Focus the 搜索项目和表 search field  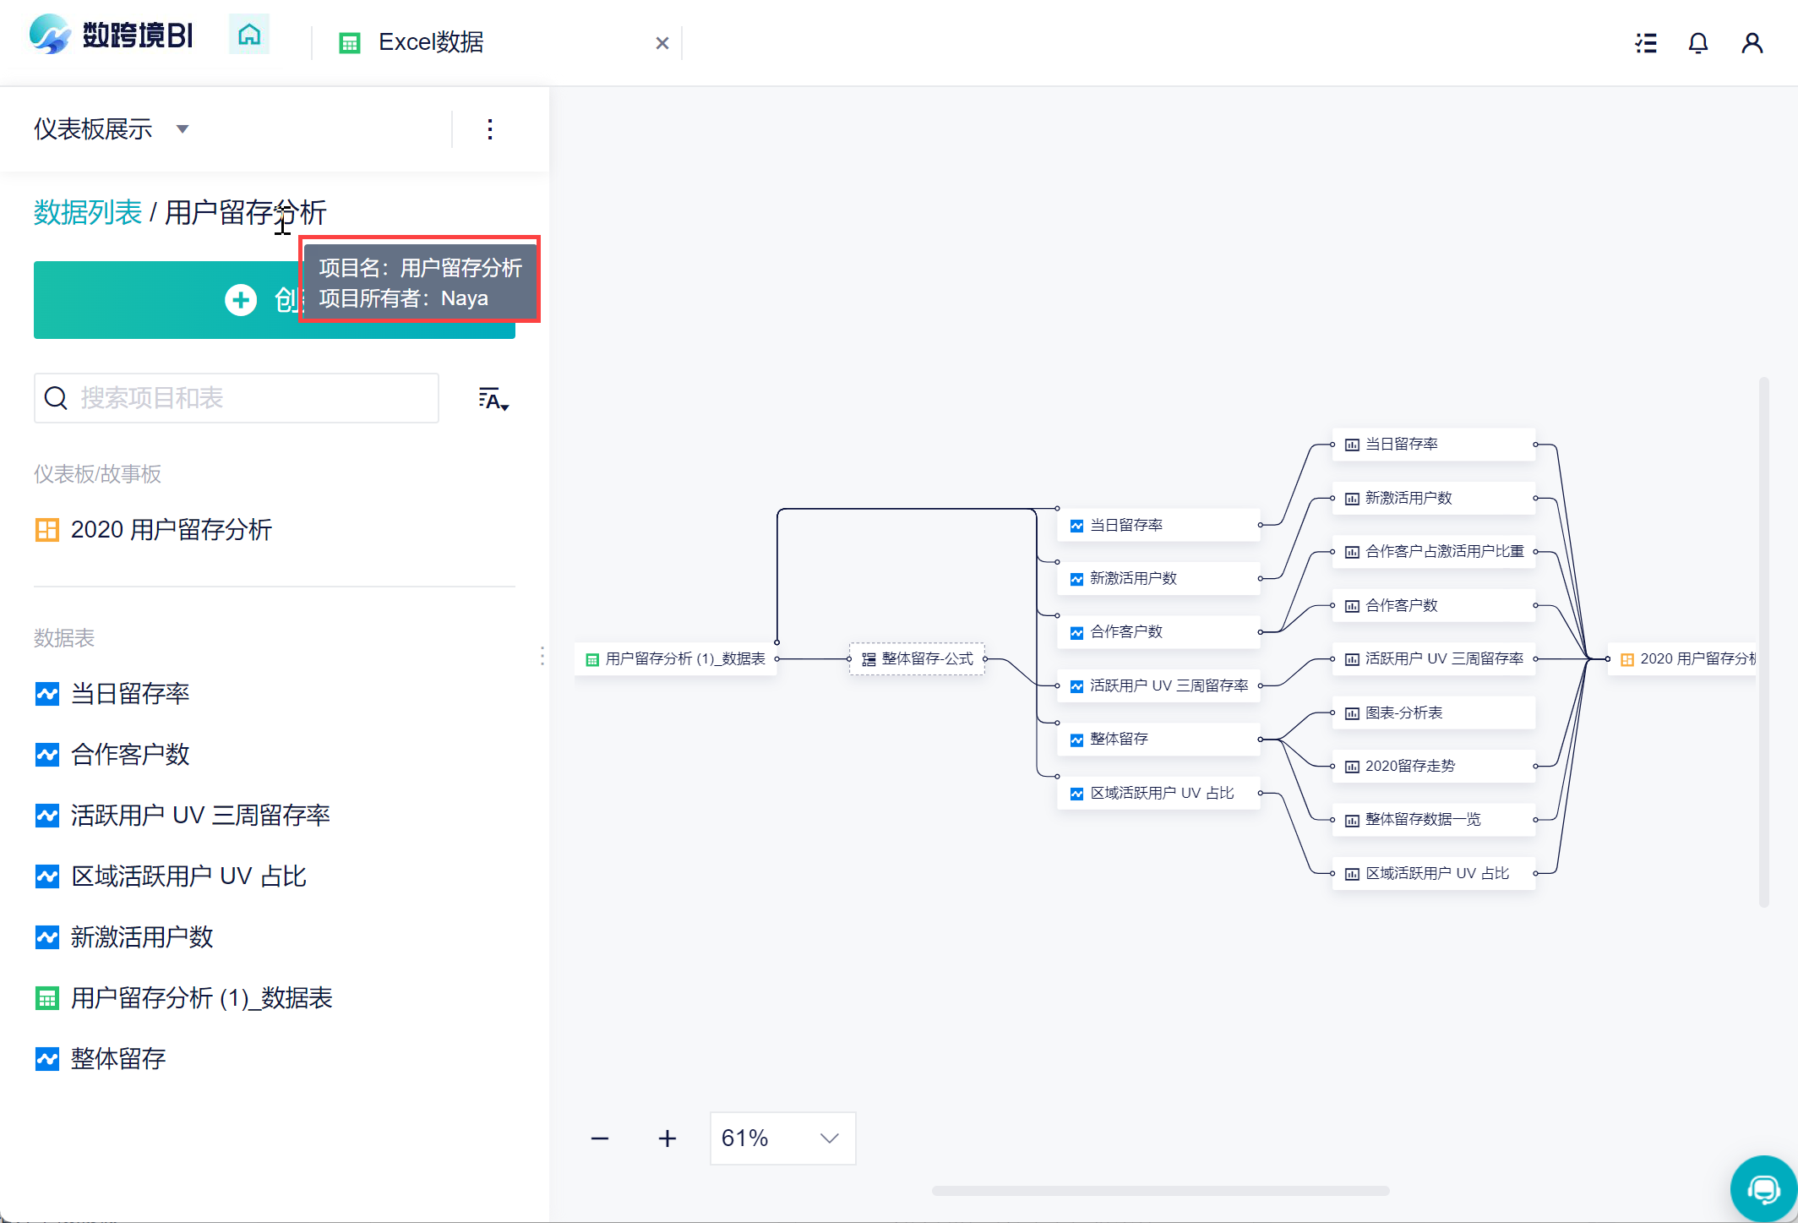pos(237,398)
